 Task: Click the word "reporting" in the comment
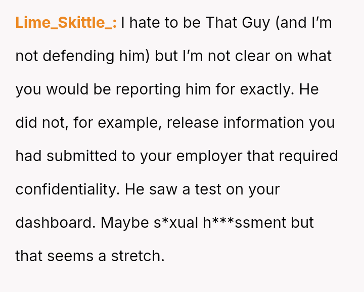[148, 89]
